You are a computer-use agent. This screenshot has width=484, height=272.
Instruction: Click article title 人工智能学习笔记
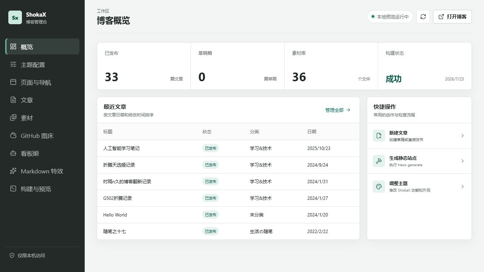[x=121, y=148]
